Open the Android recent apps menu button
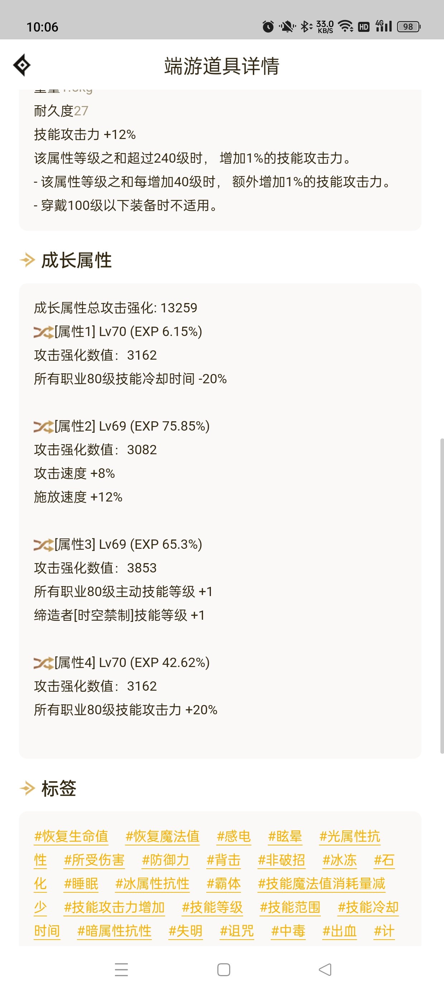The image size is (444, 993). pyautogui.click(x=121, y=969)
